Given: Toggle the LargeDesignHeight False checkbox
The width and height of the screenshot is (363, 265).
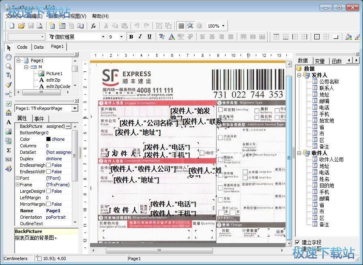Looking at the screenshot, I should [48, 191].
